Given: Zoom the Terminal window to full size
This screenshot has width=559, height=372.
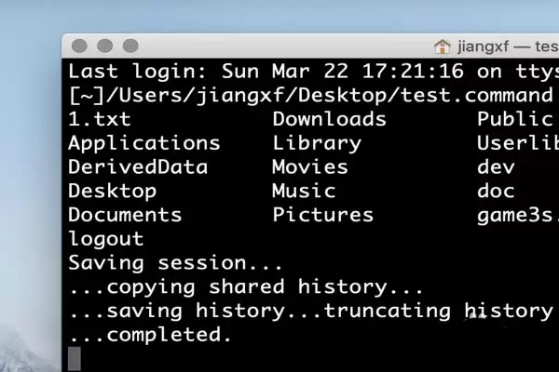Looking at the screenshot, I should click(130, 46).
